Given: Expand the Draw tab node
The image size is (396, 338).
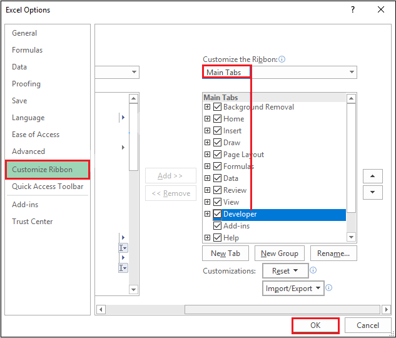Looking at the screenshot, I should click(207, 143).
